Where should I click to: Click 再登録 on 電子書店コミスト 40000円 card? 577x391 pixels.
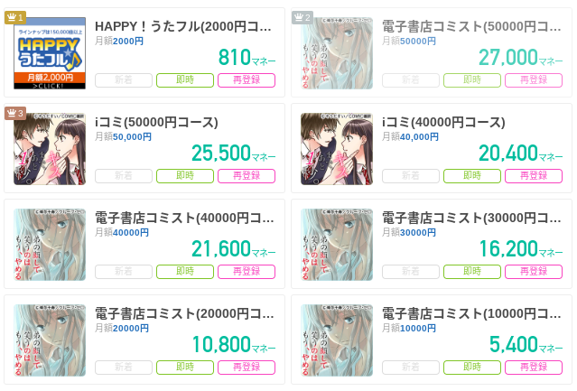(247, 272)
